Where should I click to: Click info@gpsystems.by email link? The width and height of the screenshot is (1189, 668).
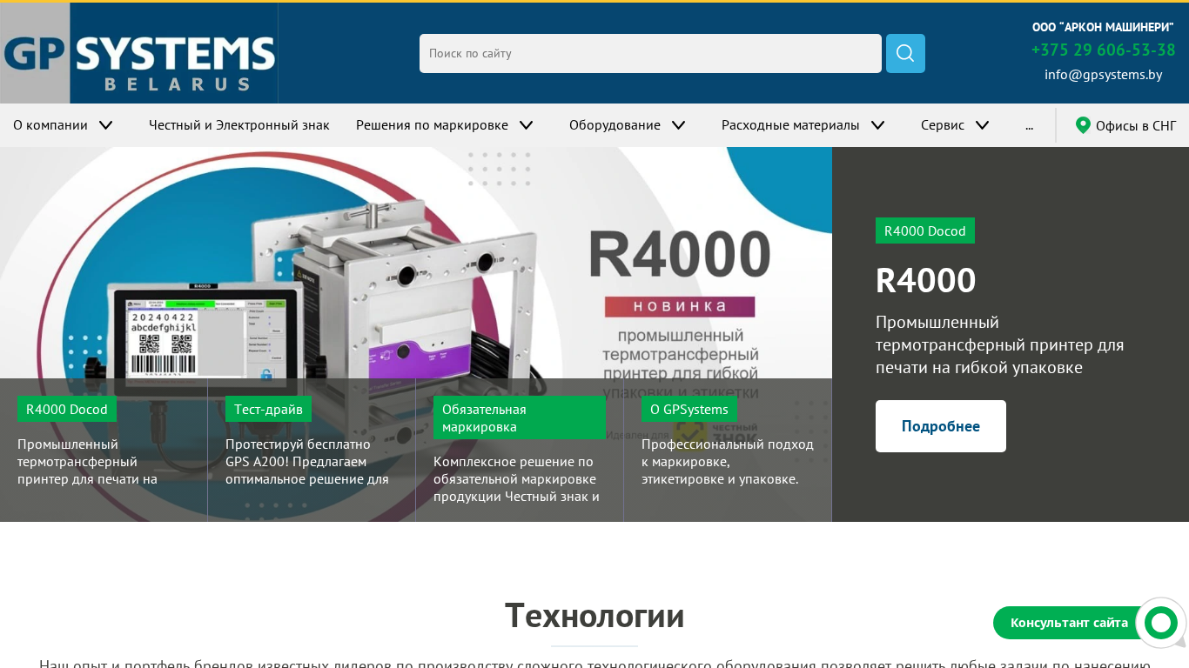[1103, 75]
